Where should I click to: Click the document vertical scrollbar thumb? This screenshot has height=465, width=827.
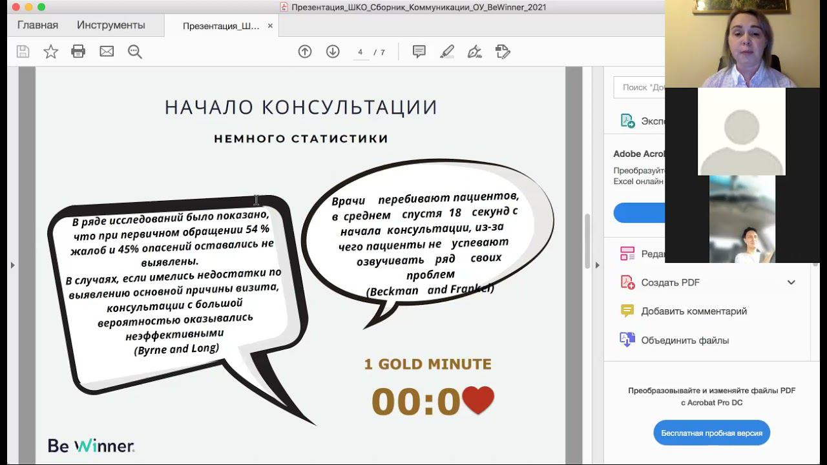587,241
